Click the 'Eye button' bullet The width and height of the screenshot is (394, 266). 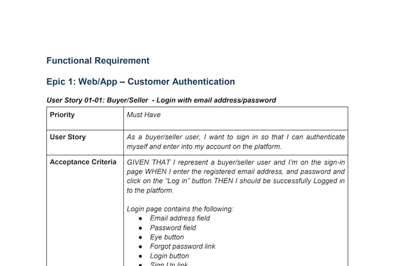(x=167, y=237)
